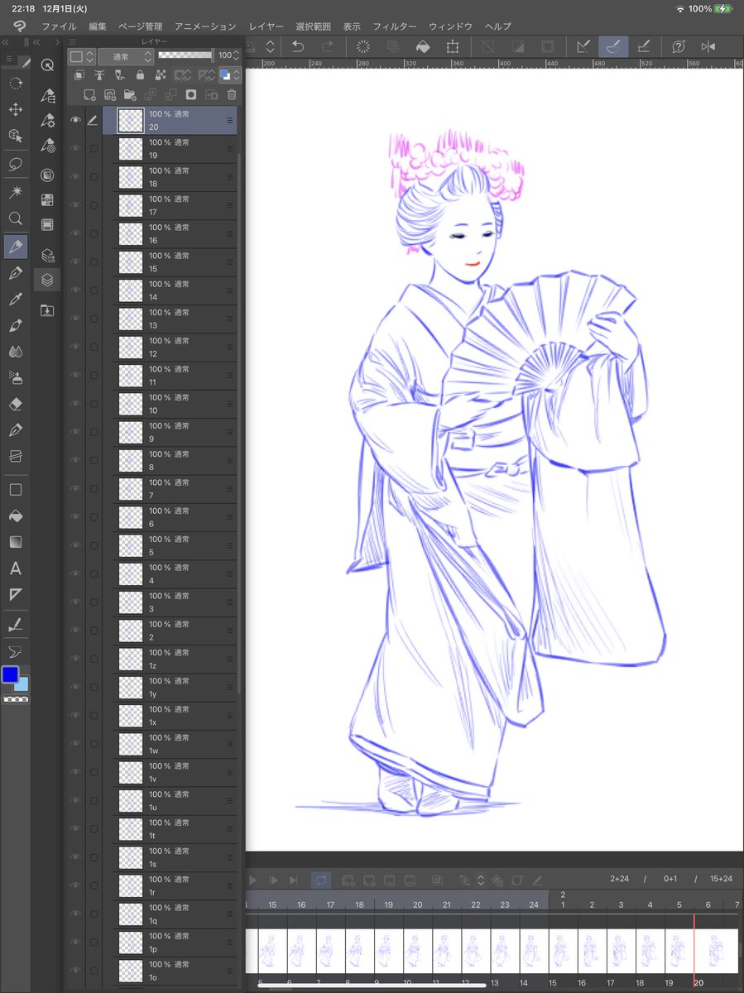The width and height of the screenshot is (744, 993).
Task: Show layer 15 with the eye toggle
Action: point(76,262)
